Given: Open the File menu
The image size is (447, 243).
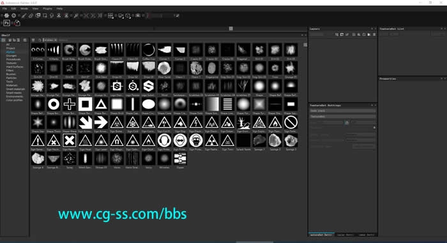Looking at the screenshot, I should point(4,8).
